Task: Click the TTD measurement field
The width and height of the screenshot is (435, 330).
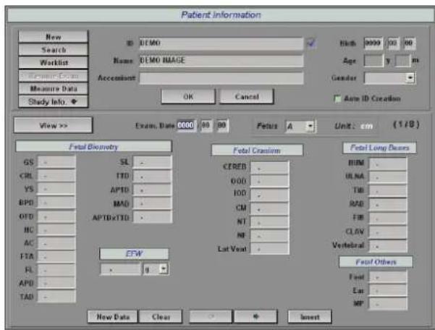Action: [x=153, y=176]
